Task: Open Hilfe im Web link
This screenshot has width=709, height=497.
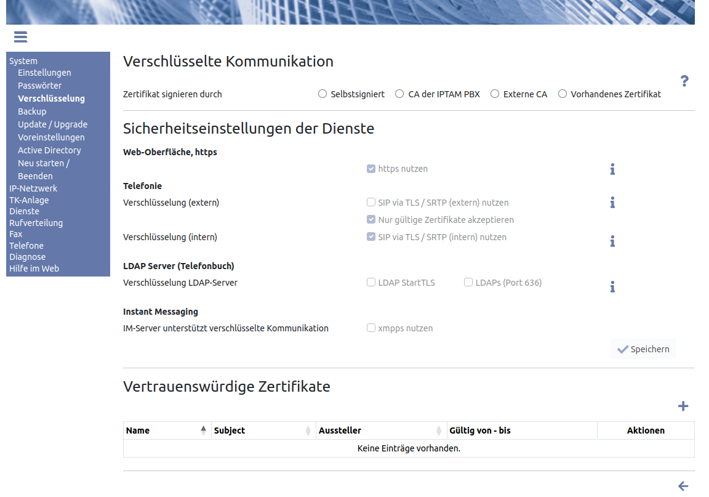Action: click(34, 269)
